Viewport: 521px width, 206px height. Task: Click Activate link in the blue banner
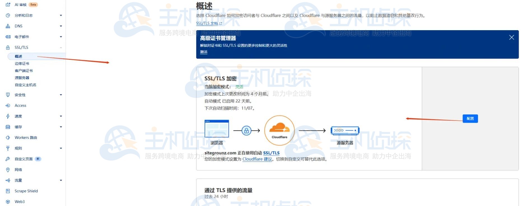click(x=204, y=52)
